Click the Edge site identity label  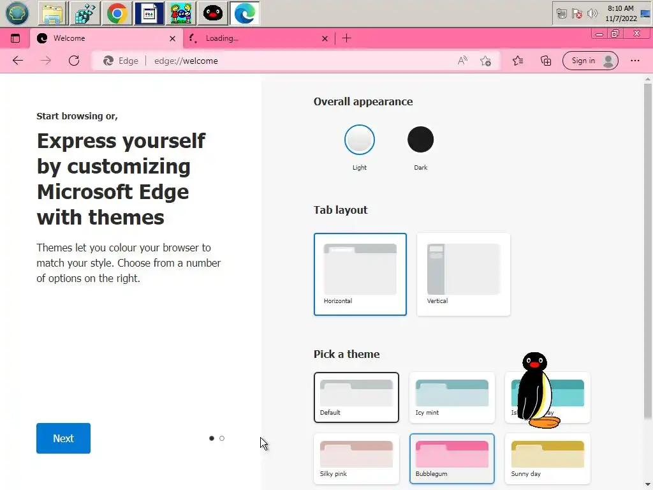point(121,61)
